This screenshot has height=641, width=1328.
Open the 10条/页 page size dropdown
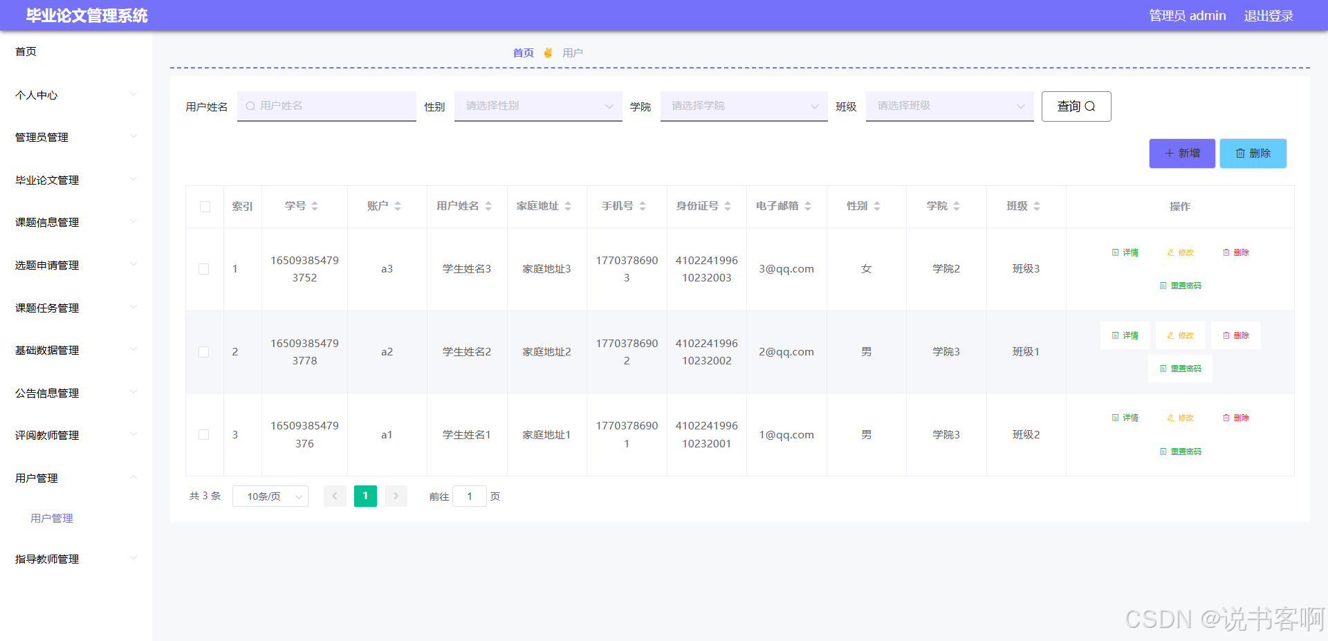(x=270, y=496)
